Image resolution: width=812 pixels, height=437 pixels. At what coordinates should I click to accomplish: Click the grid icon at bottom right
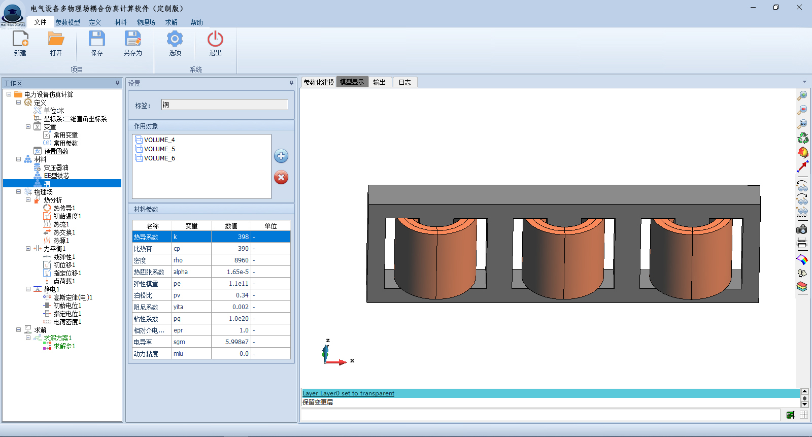[804, 415]
